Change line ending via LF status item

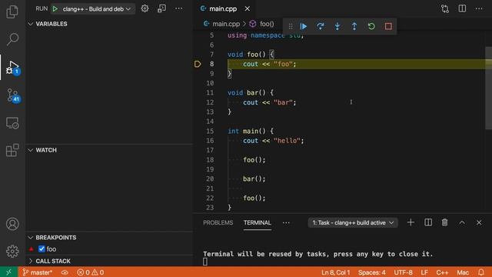pyautogui.click(x=424, y=272)
